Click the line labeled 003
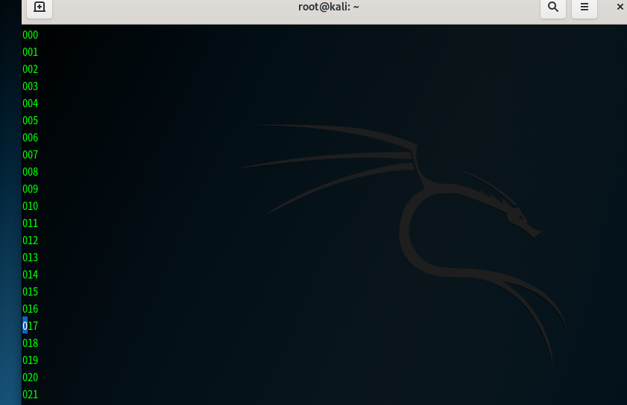Screen dimensions: 627x405 (x=31, y=86)
